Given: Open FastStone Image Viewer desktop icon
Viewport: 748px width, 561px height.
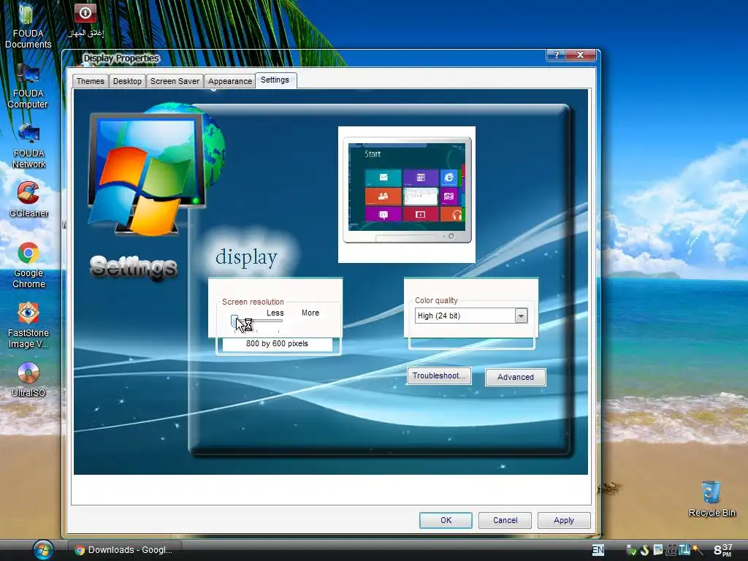Looking at the screenshot, I should [x=28, y=325].
